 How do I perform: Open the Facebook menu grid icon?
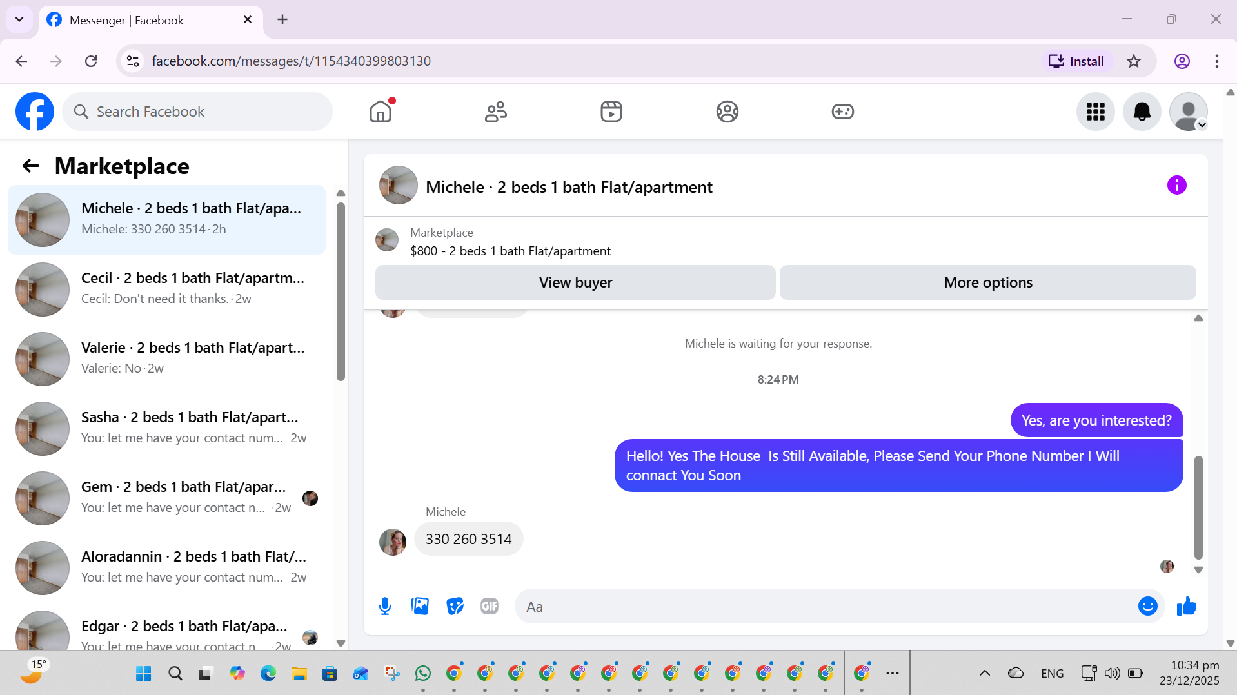pyautogui.click(x=1096, y=112)
